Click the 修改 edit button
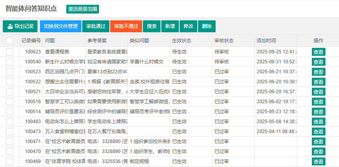Image resolution: width=339 pixels, height=167 pixels. (x=188, y=26)
